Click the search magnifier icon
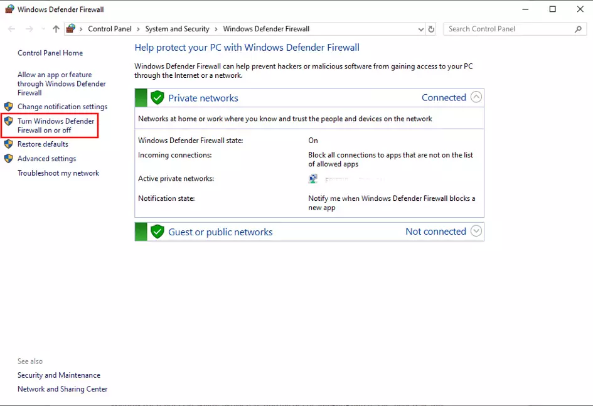Image resolution: width=593 pixels, height=406 pixels. (x=579, y=29)
